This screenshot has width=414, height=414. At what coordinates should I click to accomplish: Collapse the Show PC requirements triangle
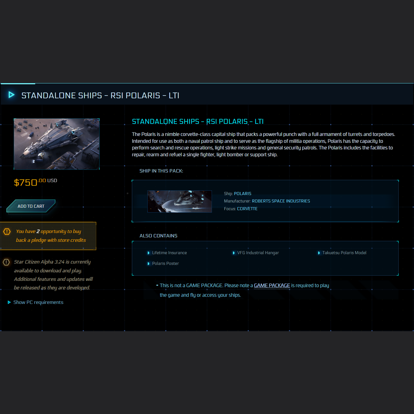9,302
